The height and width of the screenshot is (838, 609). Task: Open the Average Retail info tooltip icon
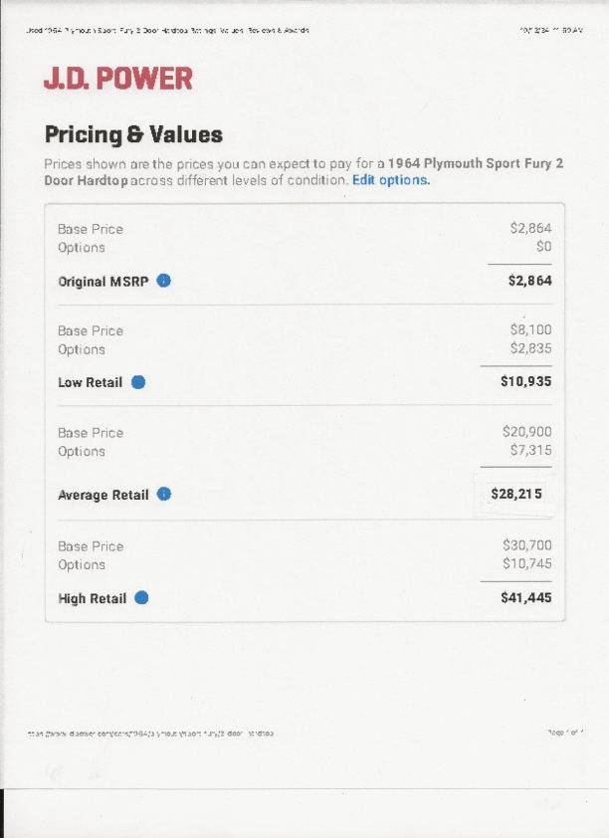pos(164,494)
